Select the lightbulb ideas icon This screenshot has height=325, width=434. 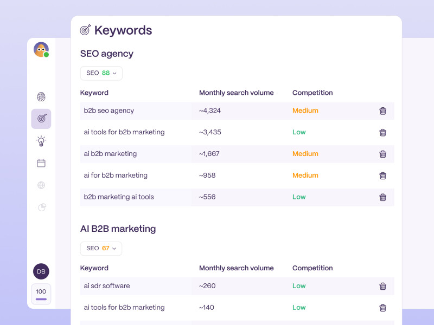(41, 140)
